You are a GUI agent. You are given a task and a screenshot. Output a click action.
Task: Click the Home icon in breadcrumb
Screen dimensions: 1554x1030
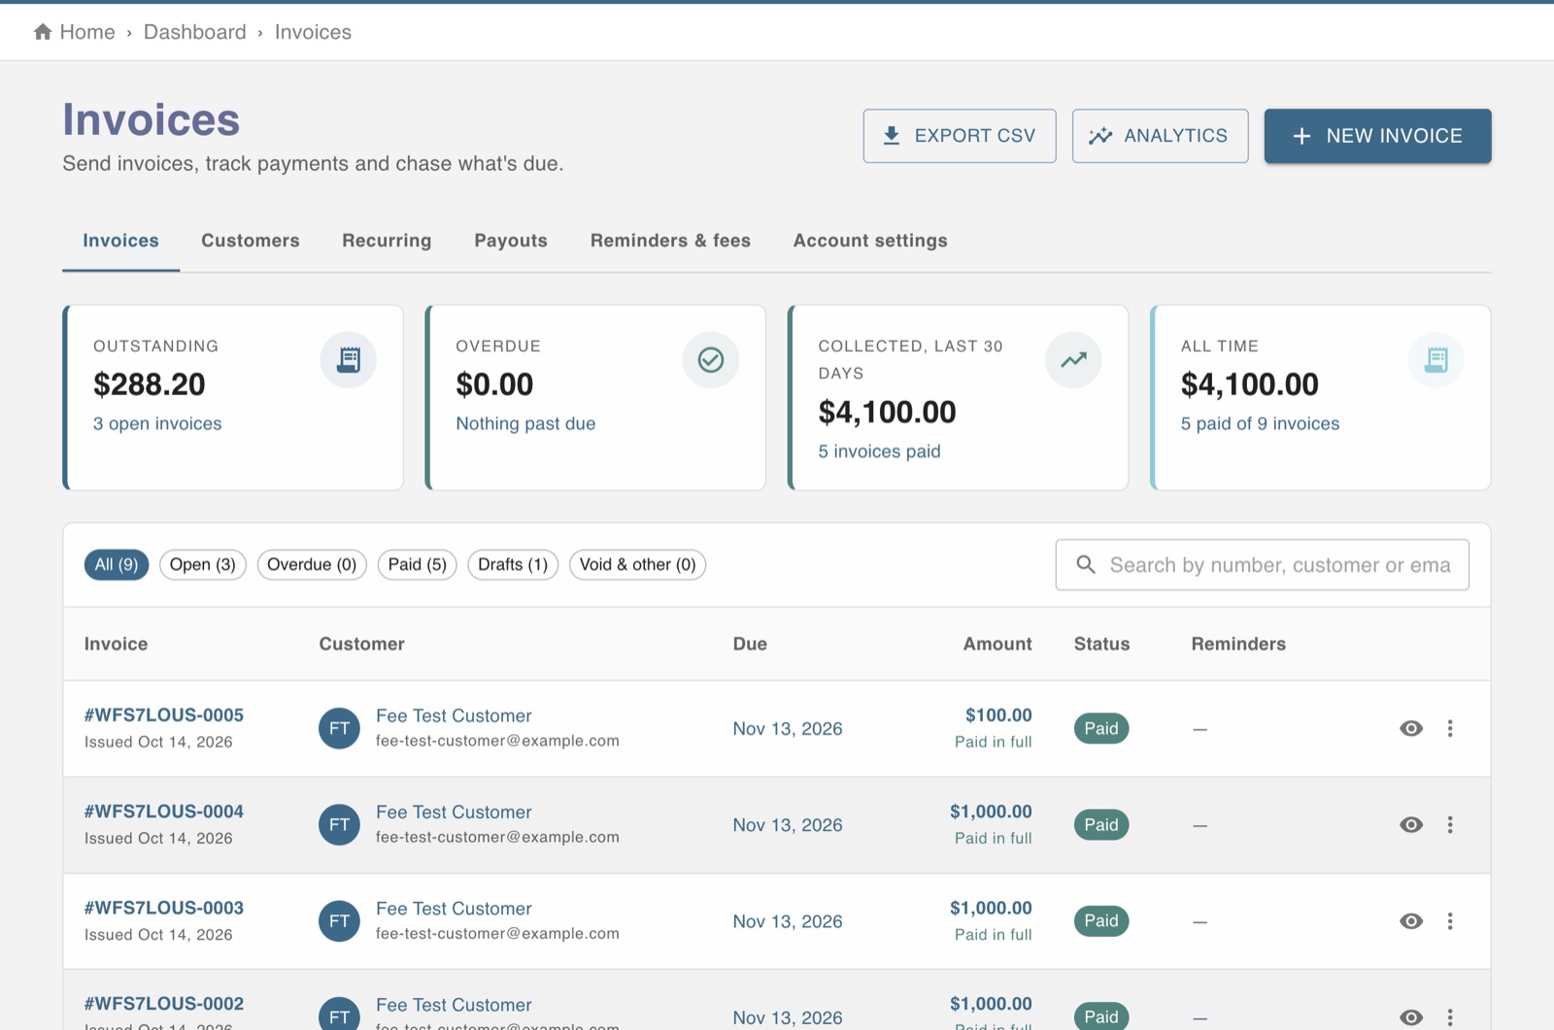[x=43, y=32]
